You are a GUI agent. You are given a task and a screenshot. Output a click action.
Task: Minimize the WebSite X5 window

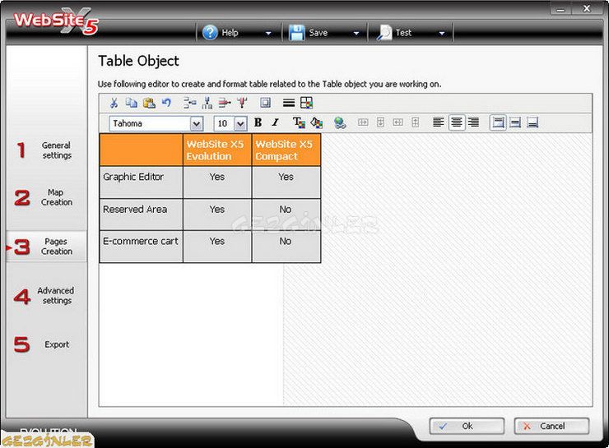[560, 9]
